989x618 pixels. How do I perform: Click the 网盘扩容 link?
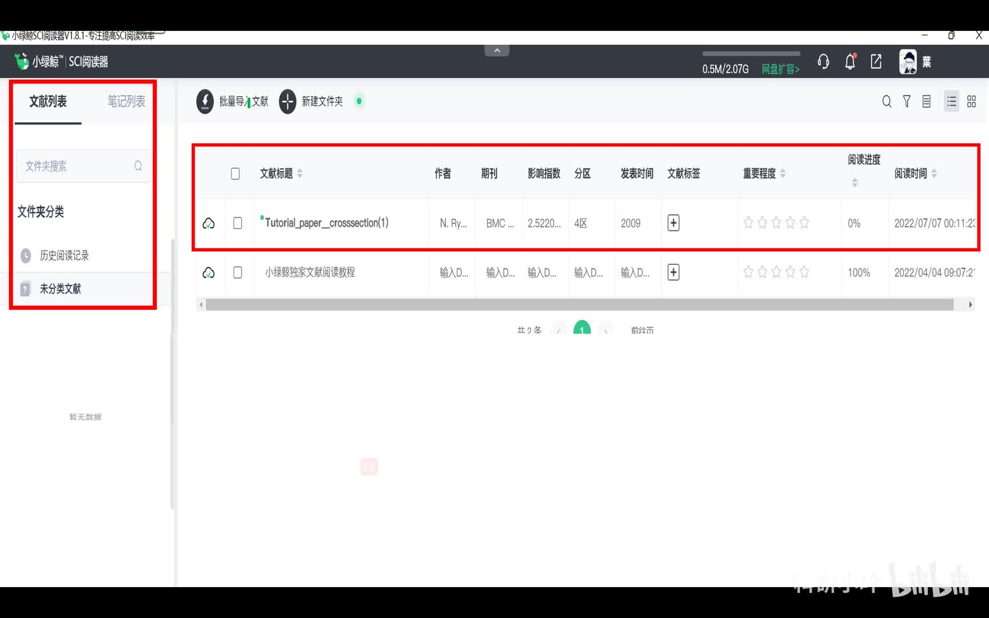tap(780, 69)
